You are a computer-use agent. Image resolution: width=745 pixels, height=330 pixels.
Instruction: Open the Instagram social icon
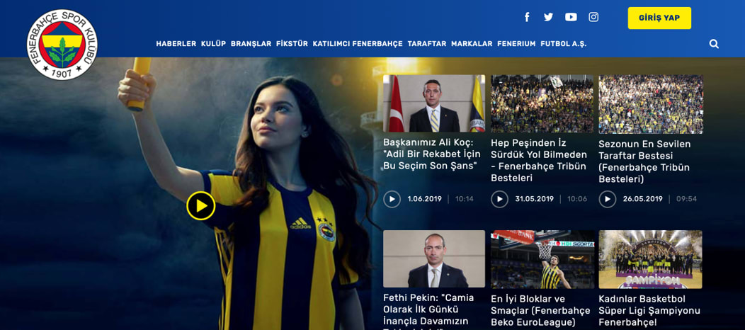point(593,17)
